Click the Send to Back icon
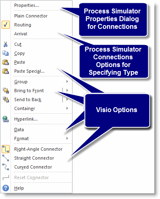The width and height of the screenshot is (160, 199). (x=6, y=99)
